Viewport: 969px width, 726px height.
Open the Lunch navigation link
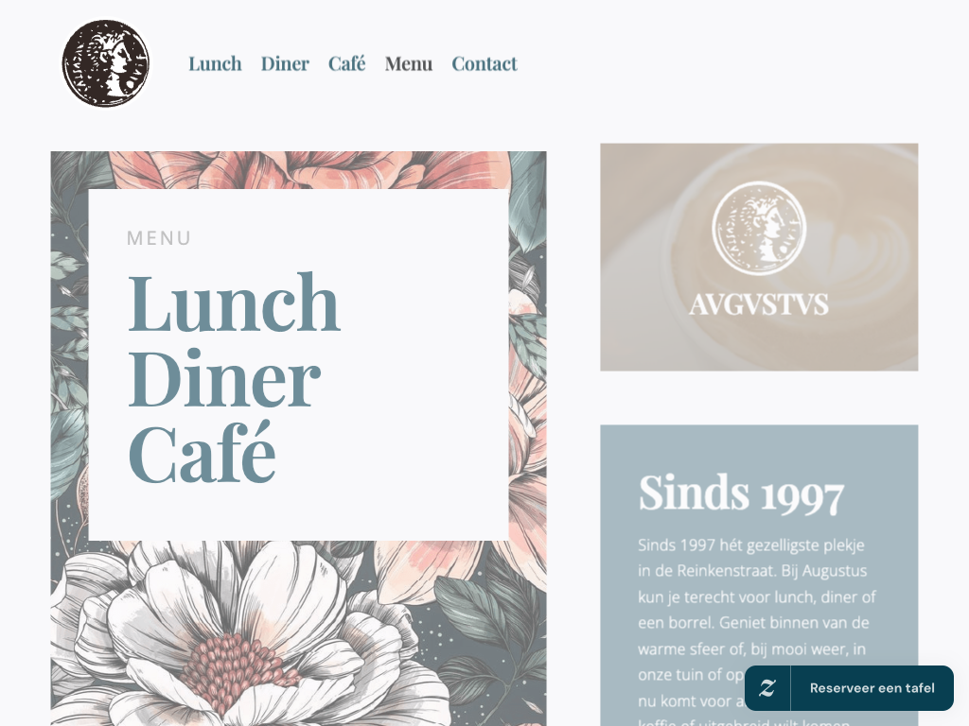pos(215,63)
